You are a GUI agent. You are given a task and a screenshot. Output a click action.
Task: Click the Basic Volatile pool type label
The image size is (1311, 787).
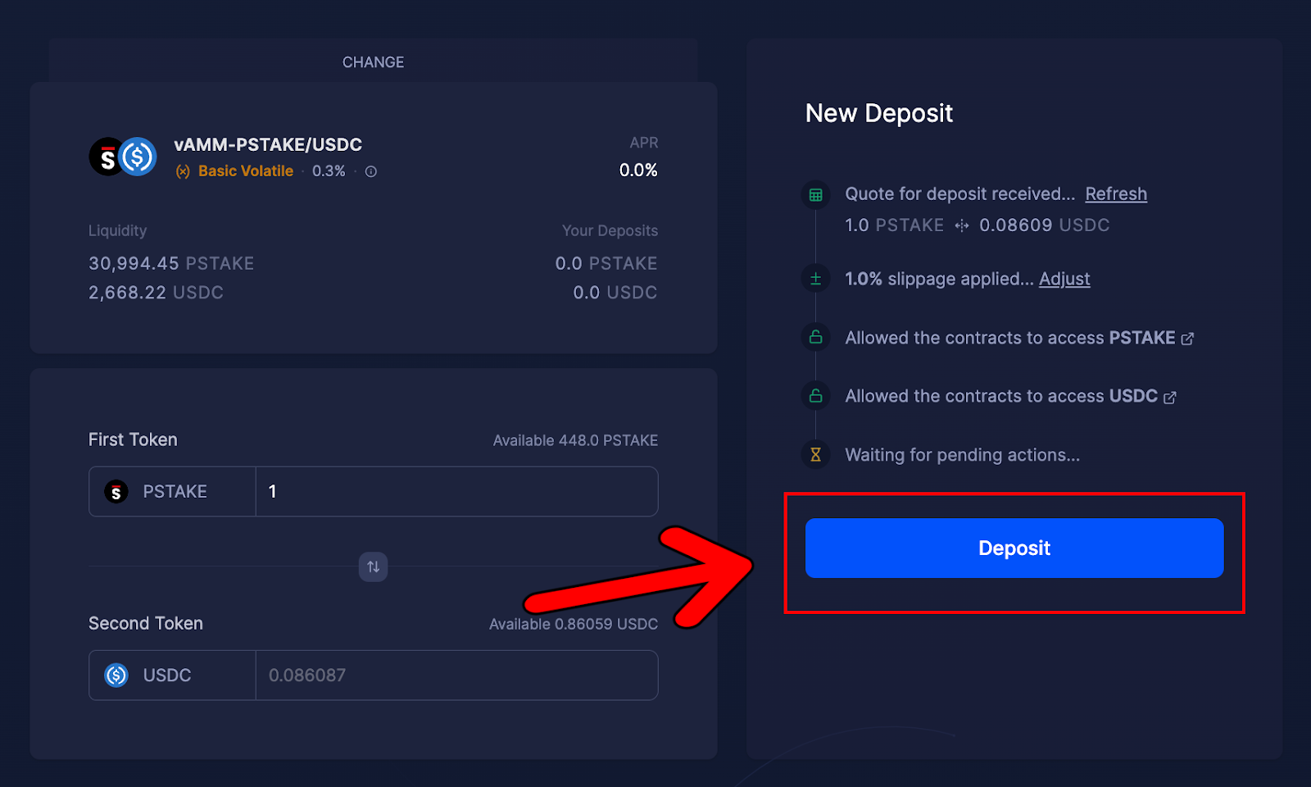pos(246,171)
